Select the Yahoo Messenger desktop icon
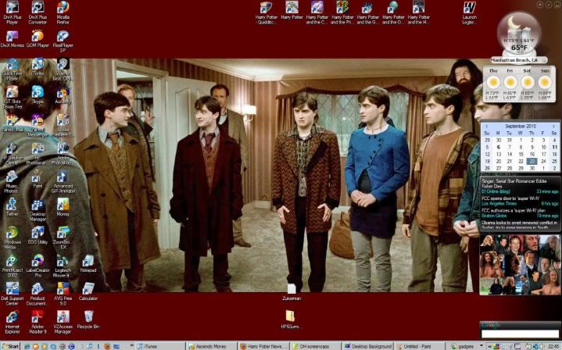This screenshot has height=350, width=562. [38, 126]
